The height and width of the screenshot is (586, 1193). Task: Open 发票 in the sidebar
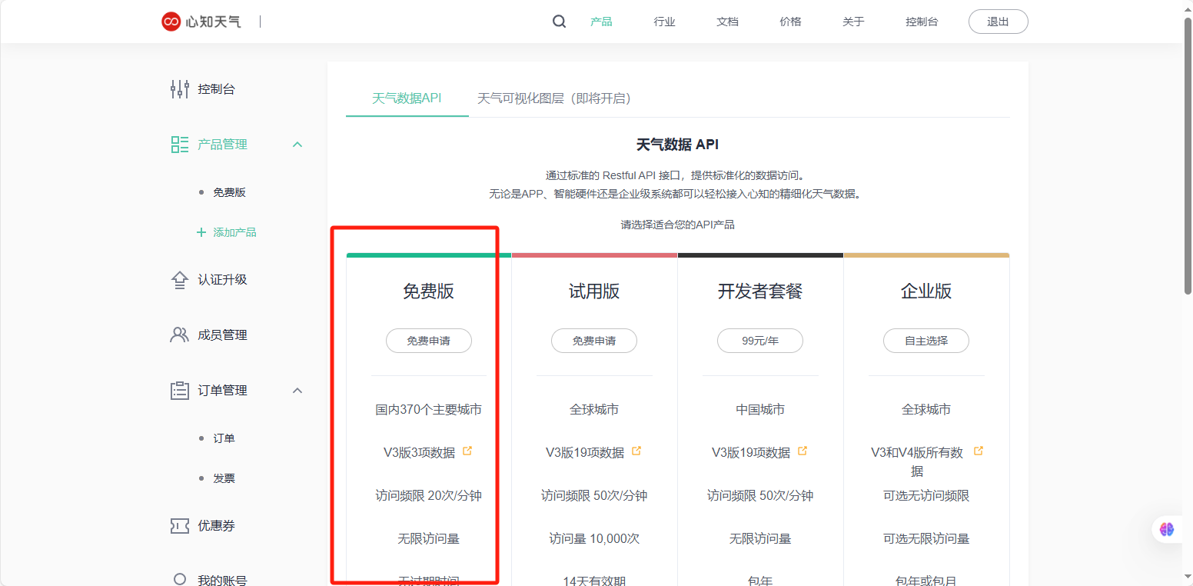click(224, 478)
